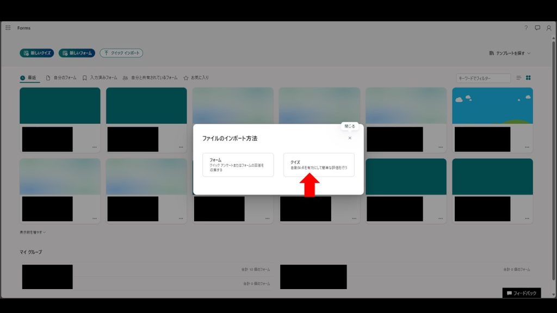Switch to list view layout icon
The height and width of the screenshot is (313, 557).
click(x=518, y=78)
